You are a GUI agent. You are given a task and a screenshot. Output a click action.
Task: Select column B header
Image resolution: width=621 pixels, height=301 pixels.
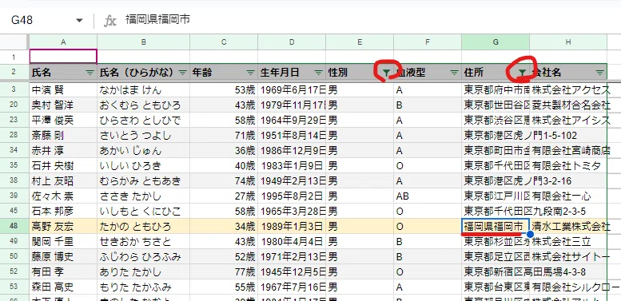pyautogui.click(x=143, y=42)
